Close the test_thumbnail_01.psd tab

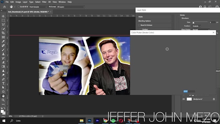click(x=51, y=12)
